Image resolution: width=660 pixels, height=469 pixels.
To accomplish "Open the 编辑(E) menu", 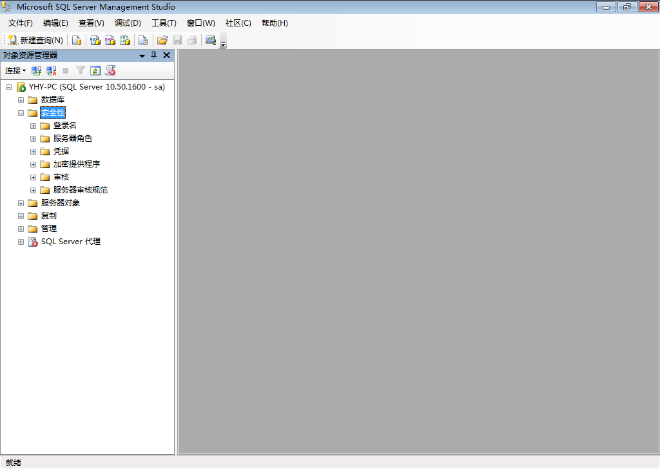I will pyautogui.click(x=55, y=23).
